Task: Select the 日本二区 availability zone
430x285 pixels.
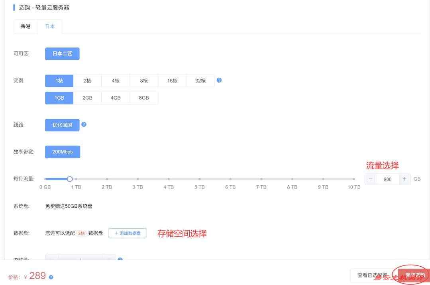Action: point(62,53)
